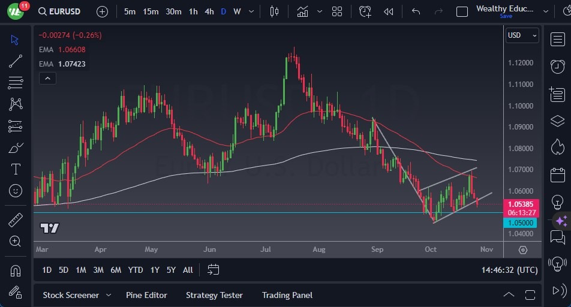Switch to the 4h timeframe

click(209, 11)
